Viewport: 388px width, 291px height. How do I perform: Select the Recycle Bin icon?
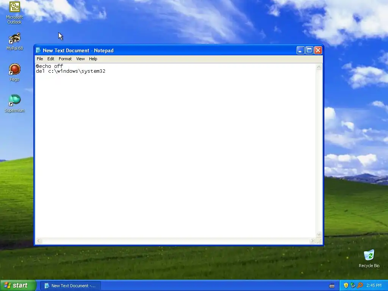coord(369,259)
